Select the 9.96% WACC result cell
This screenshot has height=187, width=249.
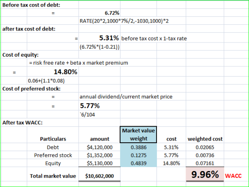tap(205, 174)
